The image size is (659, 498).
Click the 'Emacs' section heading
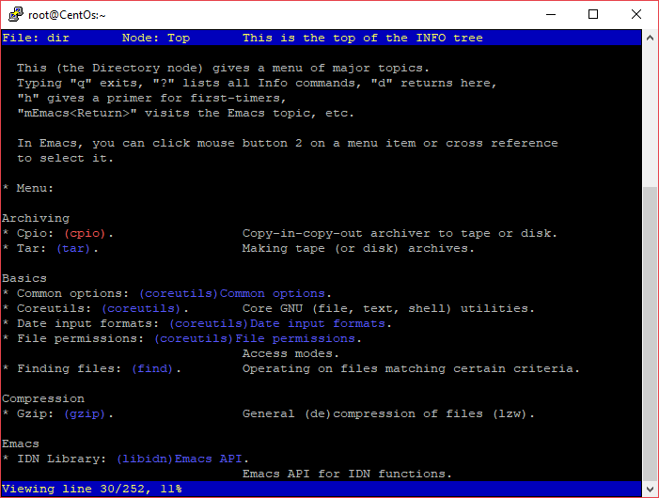point(21,444)
